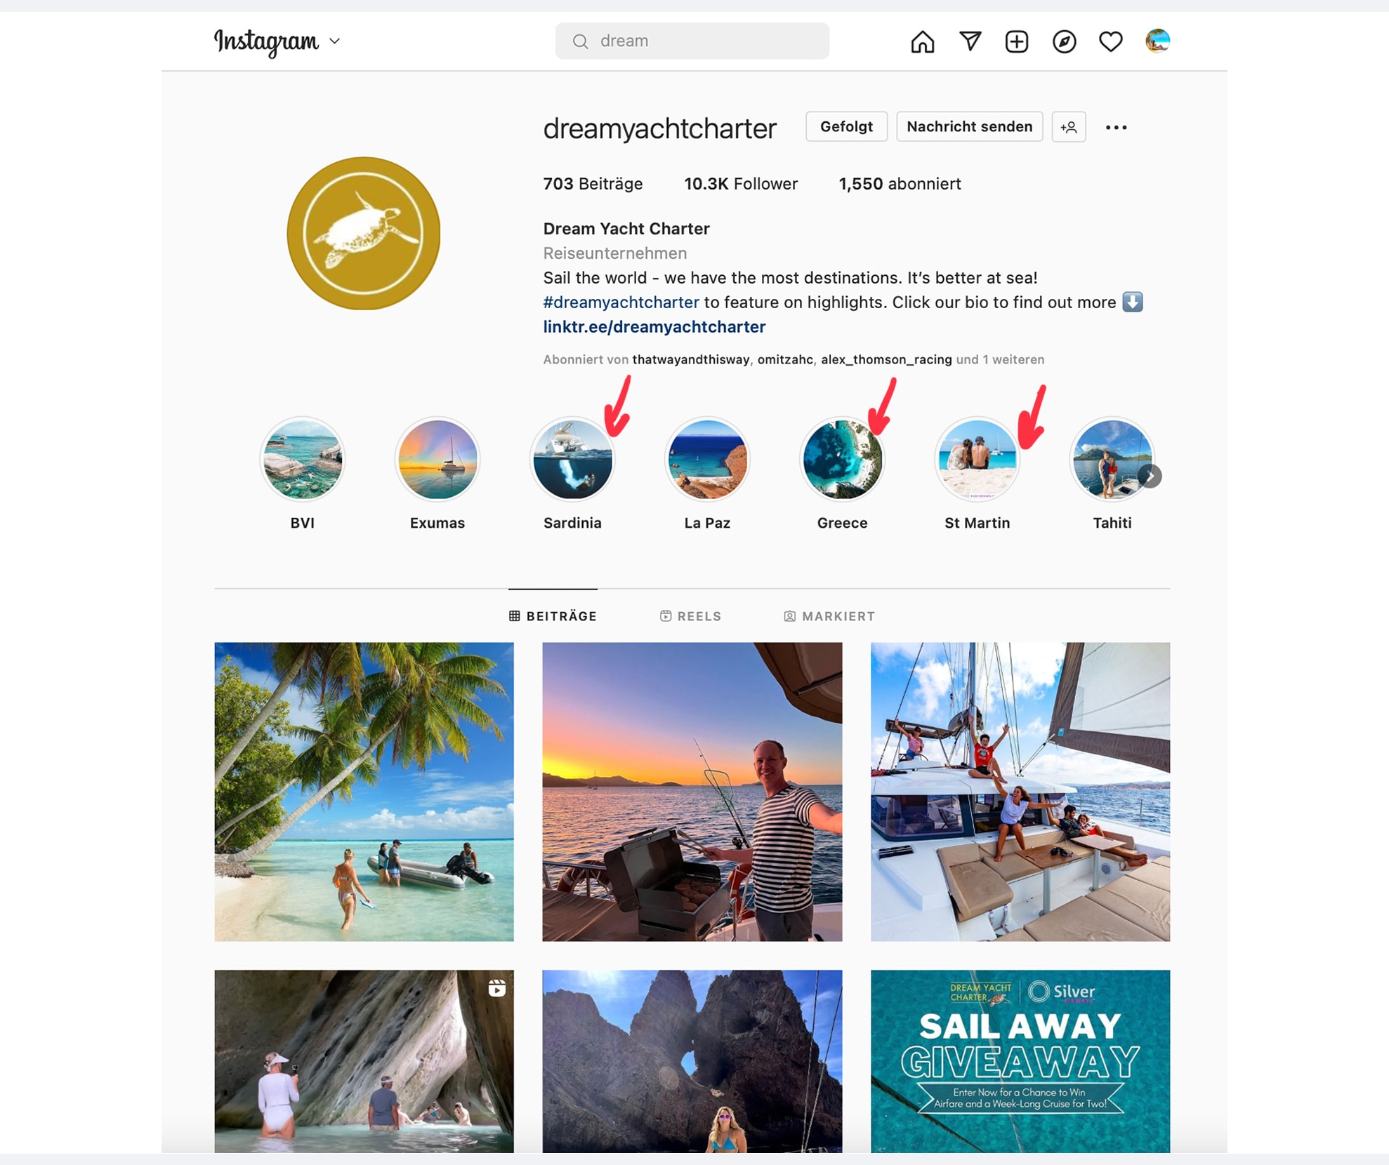Open your profile avatar menu
This screenshot has width=1389, height=1165.
pyautogui.click(x=1157, y=41)
